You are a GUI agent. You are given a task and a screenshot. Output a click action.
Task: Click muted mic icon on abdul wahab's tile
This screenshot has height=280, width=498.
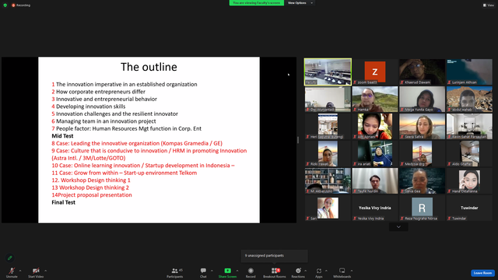450,110
